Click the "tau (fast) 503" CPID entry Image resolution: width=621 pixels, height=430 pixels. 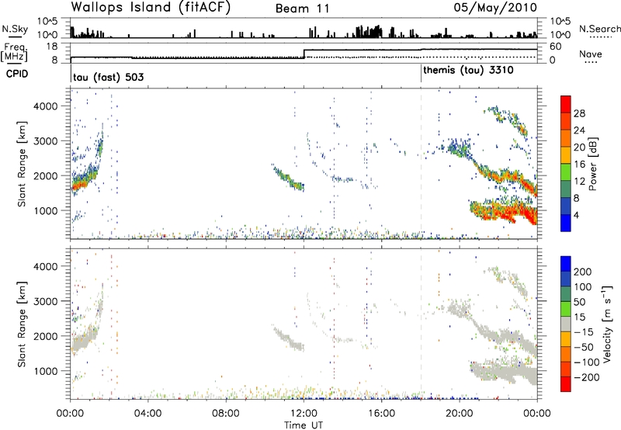coord(108,77)
